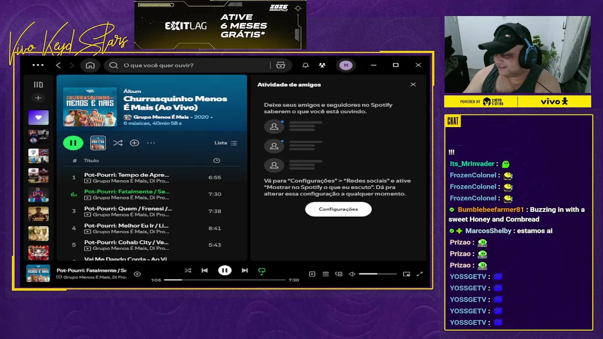Click the duration clock column icon
603x339 pixels.
(x=216, y=161)
